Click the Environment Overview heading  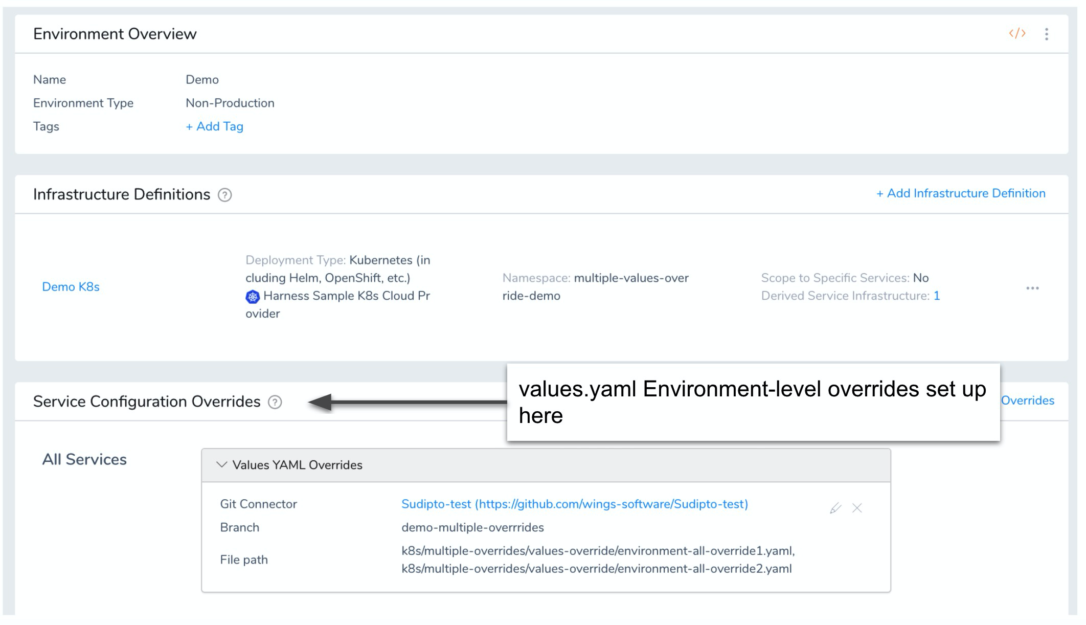(x=115, y=34)
